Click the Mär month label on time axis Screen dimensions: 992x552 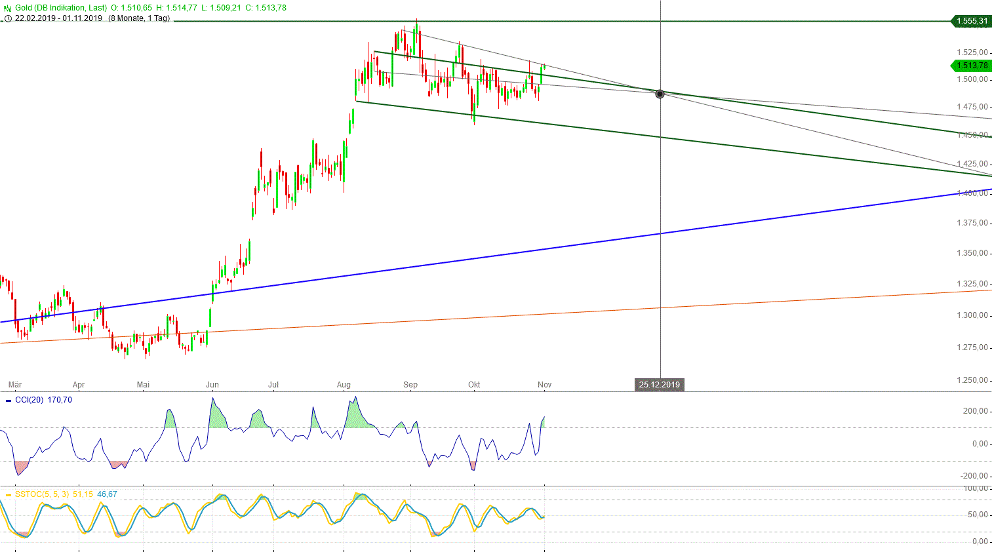[14, 385]
